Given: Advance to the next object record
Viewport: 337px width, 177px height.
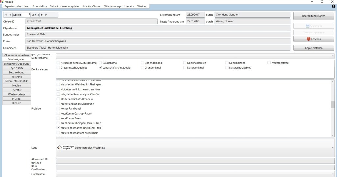Looking at the screenshot, I should (42, 15).
